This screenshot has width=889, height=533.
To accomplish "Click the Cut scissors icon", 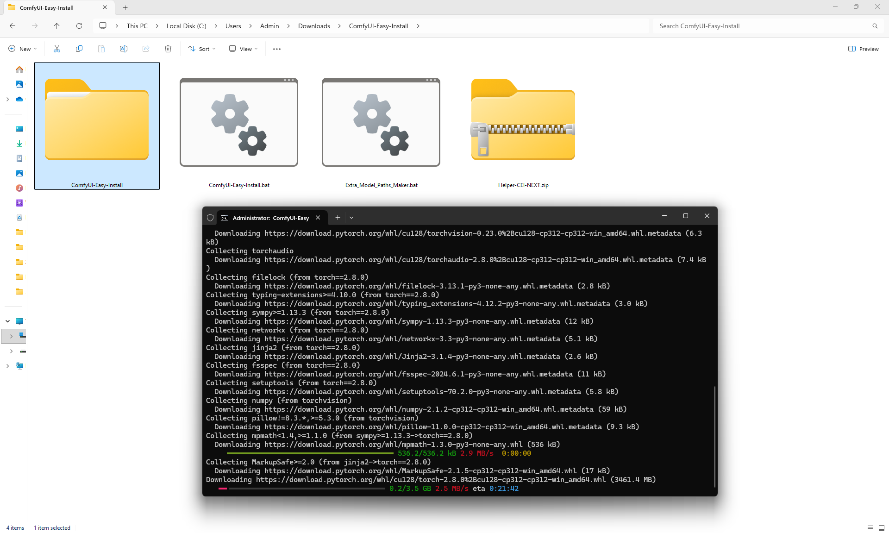I will pyautogui.click(x=57, y=49).
